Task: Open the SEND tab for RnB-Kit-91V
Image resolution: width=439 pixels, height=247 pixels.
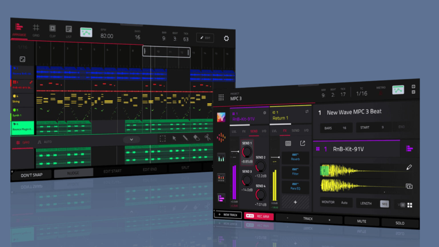Action: (254, 131)
